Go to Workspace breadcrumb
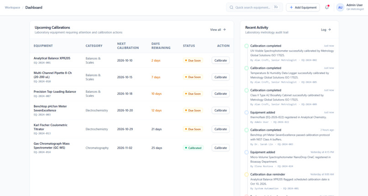This screenshot has height=196, width=368. [x=12, y=7]
